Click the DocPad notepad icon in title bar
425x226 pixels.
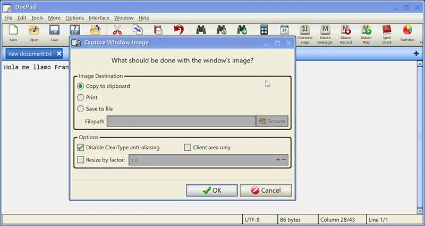point(7,7)
